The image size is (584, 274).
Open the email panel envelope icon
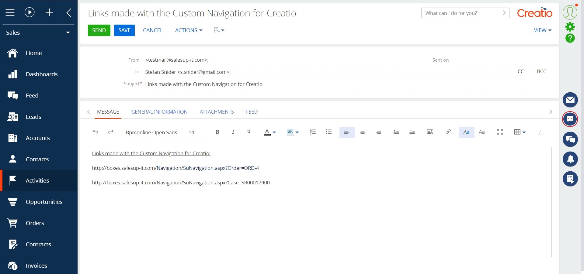(x=570, y=100)
